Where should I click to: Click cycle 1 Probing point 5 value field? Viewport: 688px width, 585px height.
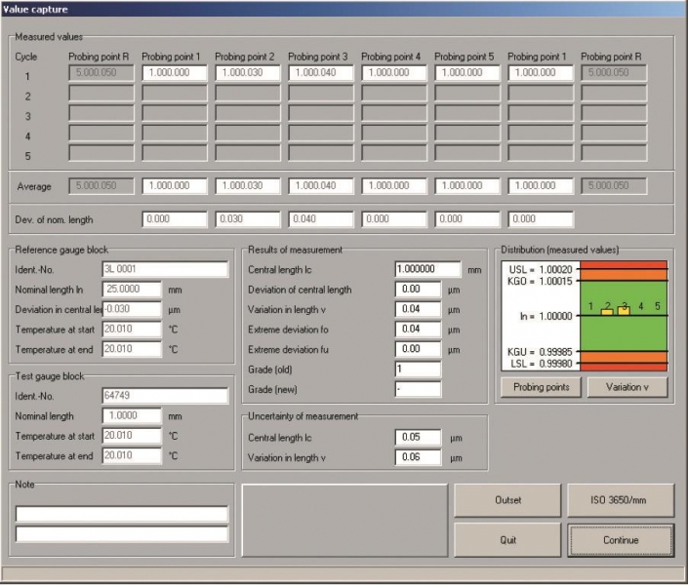467,73
